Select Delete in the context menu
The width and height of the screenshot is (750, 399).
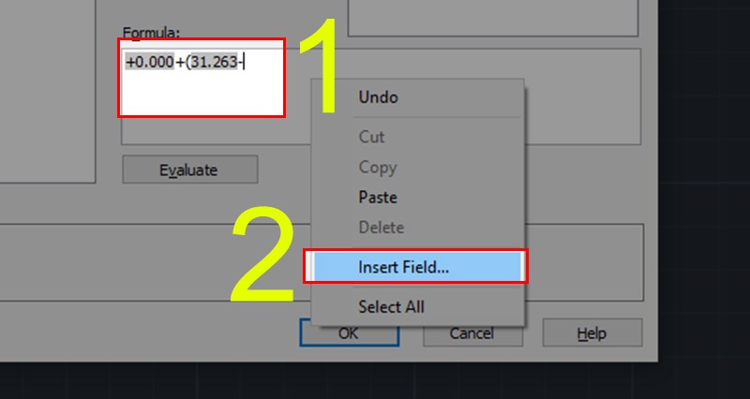click(x=381, y=228)
